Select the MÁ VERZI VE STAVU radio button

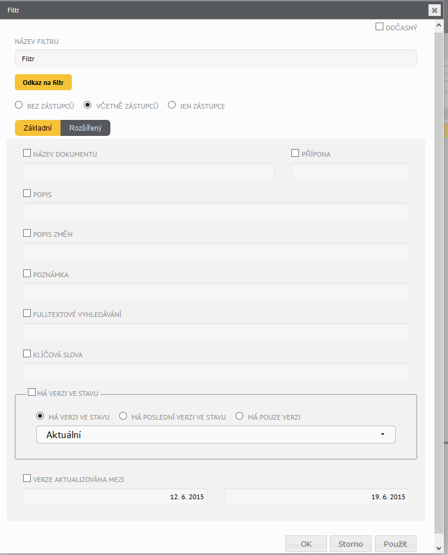[x=40, y=416]
